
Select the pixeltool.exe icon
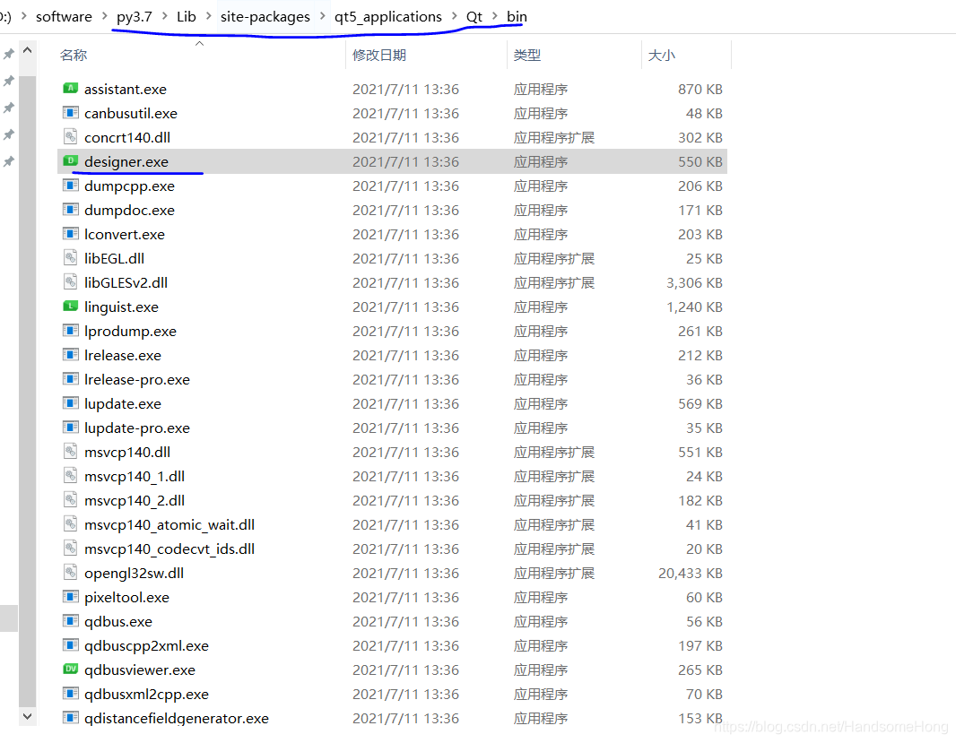tap(71, 597)
